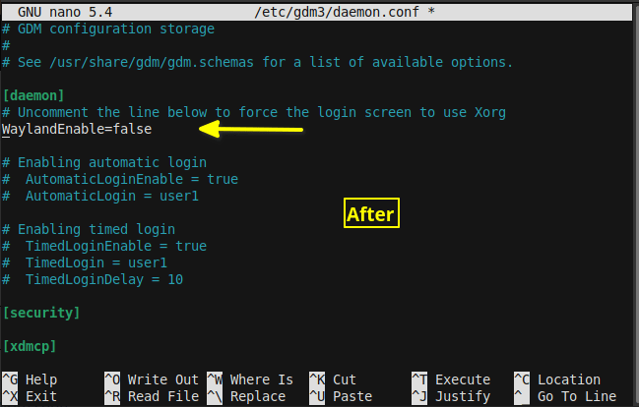This screenshot has height=407, width=639.
Task: Click the [security] section header
Action: (41, 313)
